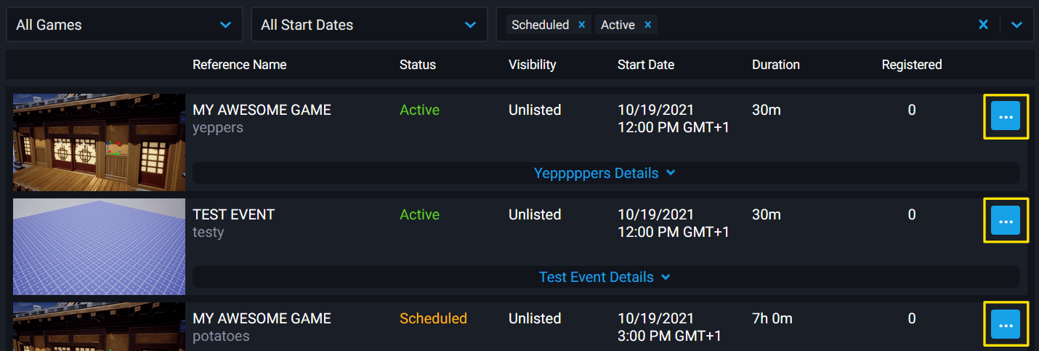This screenshot has width=1039, height=351.
Task: Select the TEST EVENT title
Action: click(x=234, y=214)
